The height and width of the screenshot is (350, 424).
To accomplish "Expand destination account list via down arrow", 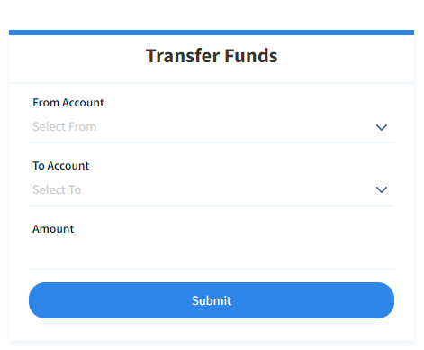I will click(382, 189).
